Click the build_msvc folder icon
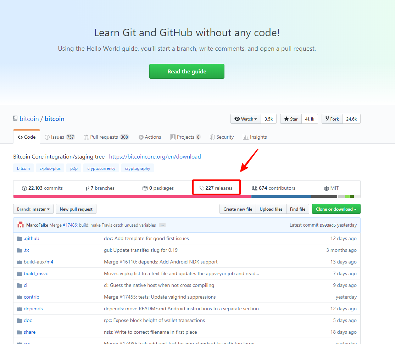Viewport: 395px width, 344px height. [20, 274]
